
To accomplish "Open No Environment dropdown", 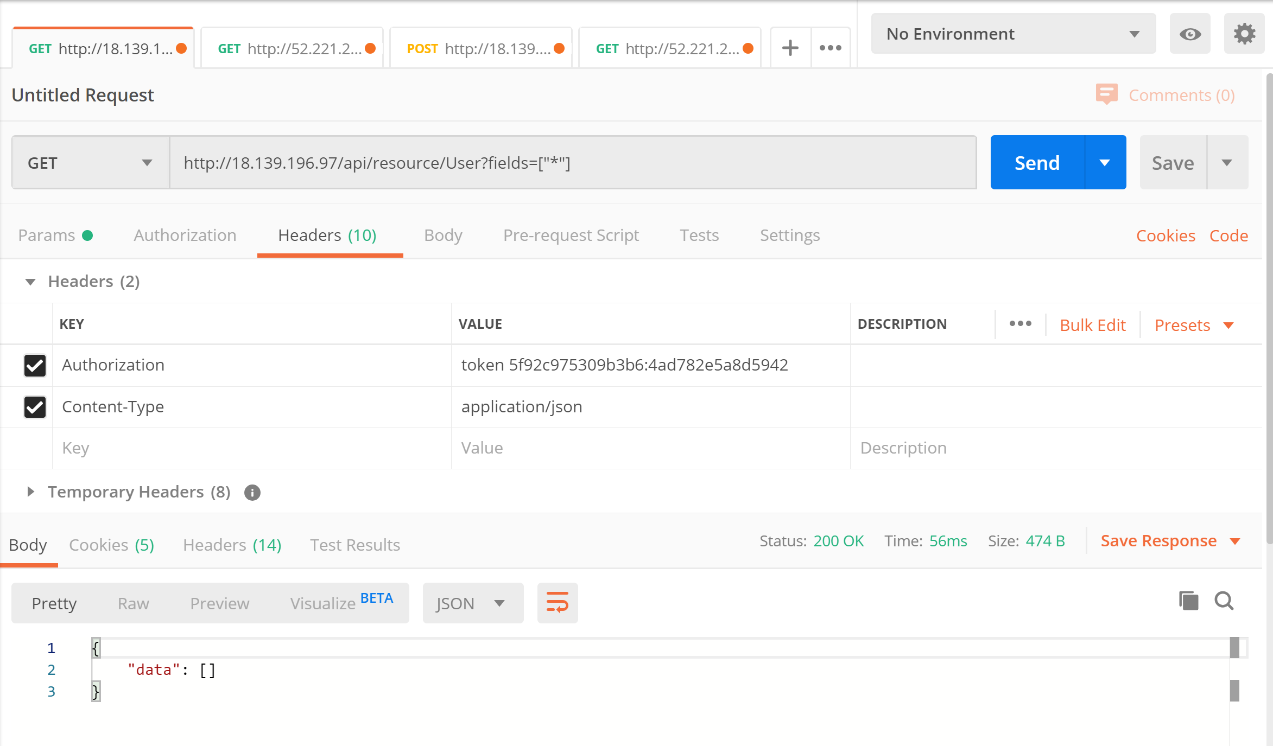I will click(1013, 34).
